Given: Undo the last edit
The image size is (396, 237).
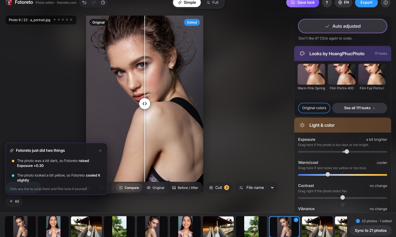Looking at the screenshot, I should coord(84,2).
